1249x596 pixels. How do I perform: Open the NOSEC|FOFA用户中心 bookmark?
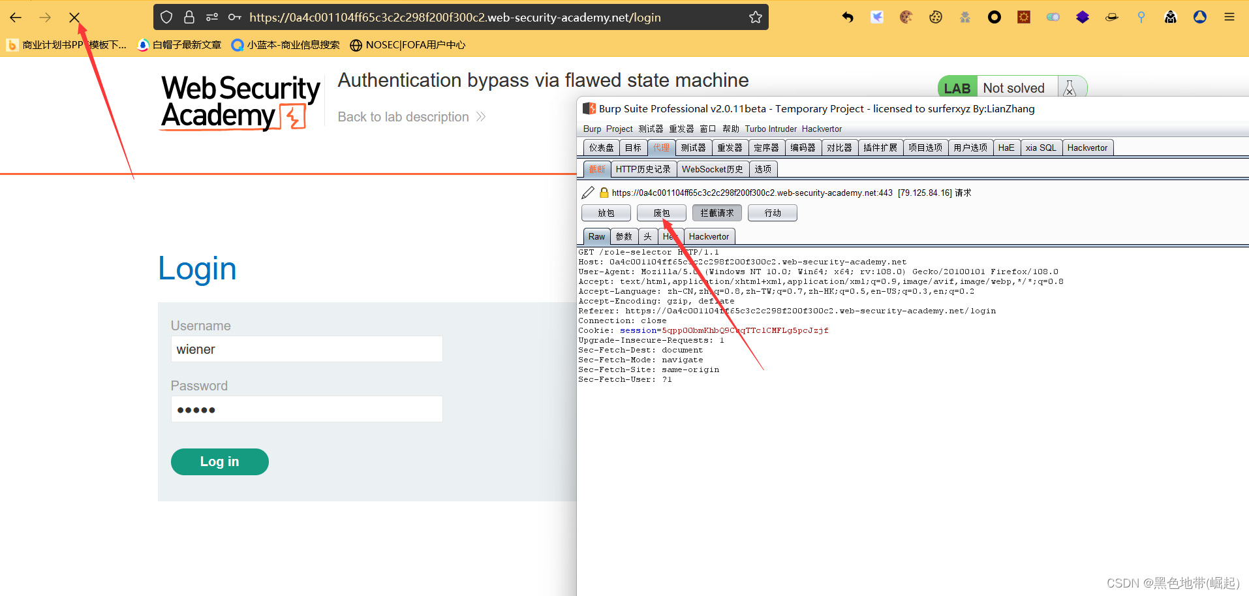[x=408, y=45]
